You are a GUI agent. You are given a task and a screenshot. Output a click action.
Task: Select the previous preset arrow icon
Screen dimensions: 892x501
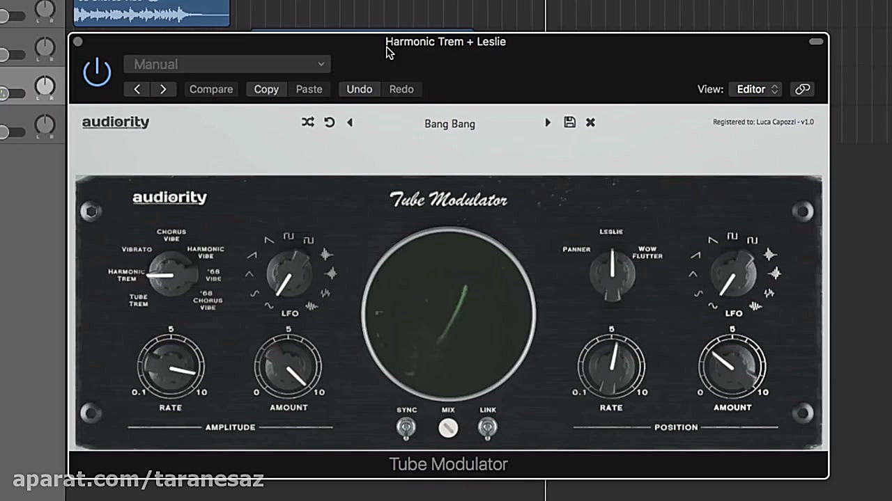[350, 122]
